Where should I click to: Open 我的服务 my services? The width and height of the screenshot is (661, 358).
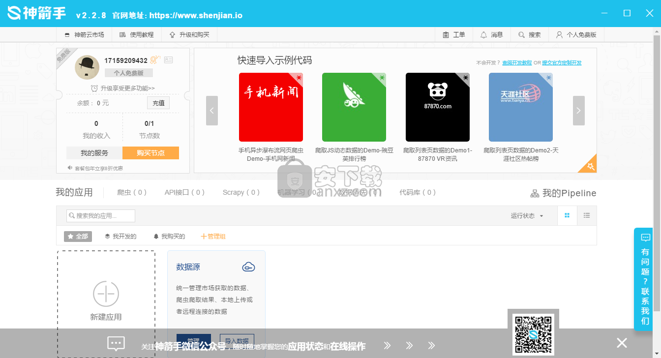94,153
